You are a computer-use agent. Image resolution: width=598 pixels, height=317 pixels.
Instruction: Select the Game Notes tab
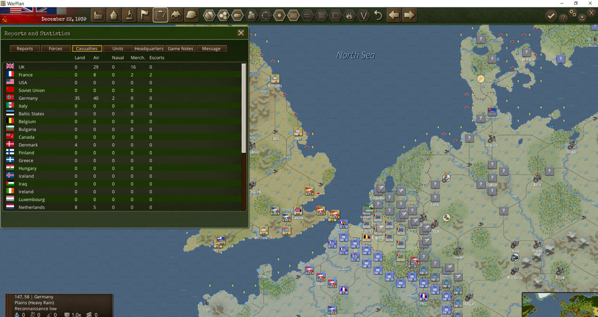pyautogui.click(x=180, y=49)
